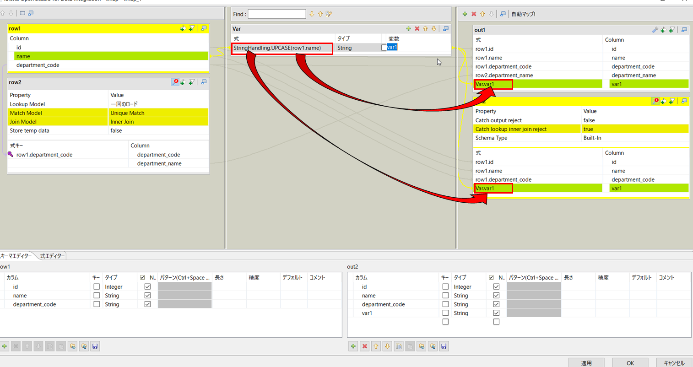Viewport: 693px width, 367px height.
Task: Remove the selected output table with the red X
Action: 474,14
